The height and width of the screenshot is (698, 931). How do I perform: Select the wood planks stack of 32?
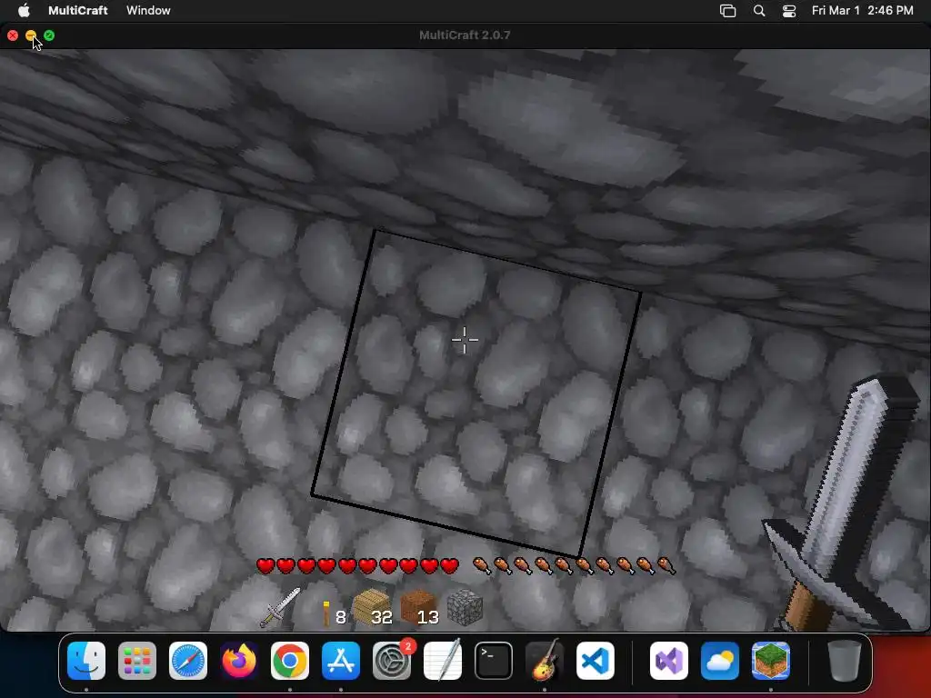pyautogui.click(x=372, y=607)
